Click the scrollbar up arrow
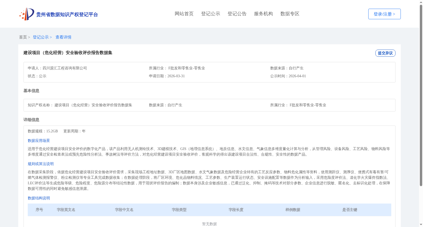423x227 pixels. tap(421, 2)
